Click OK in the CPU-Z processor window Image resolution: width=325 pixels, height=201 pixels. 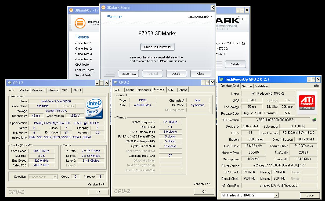pos(98,192)
